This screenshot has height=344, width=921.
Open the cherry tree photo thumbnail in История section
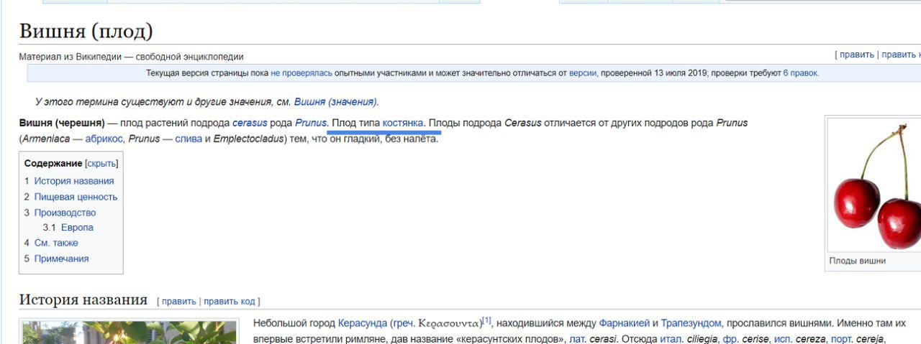click(130, 333)
